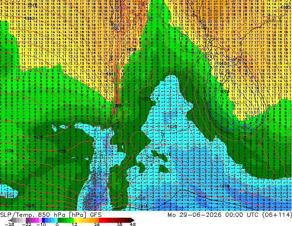Click the 26 label on the temperature legend
The image size is (292, 226).
tap(97, 224)
